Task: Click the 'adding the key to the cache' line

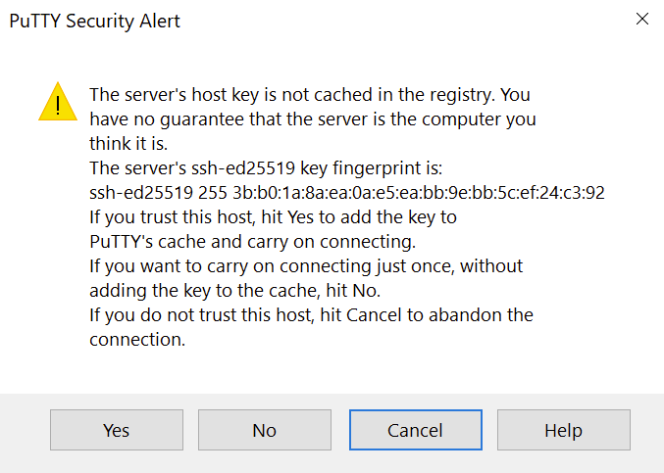Action: (234, 291)
